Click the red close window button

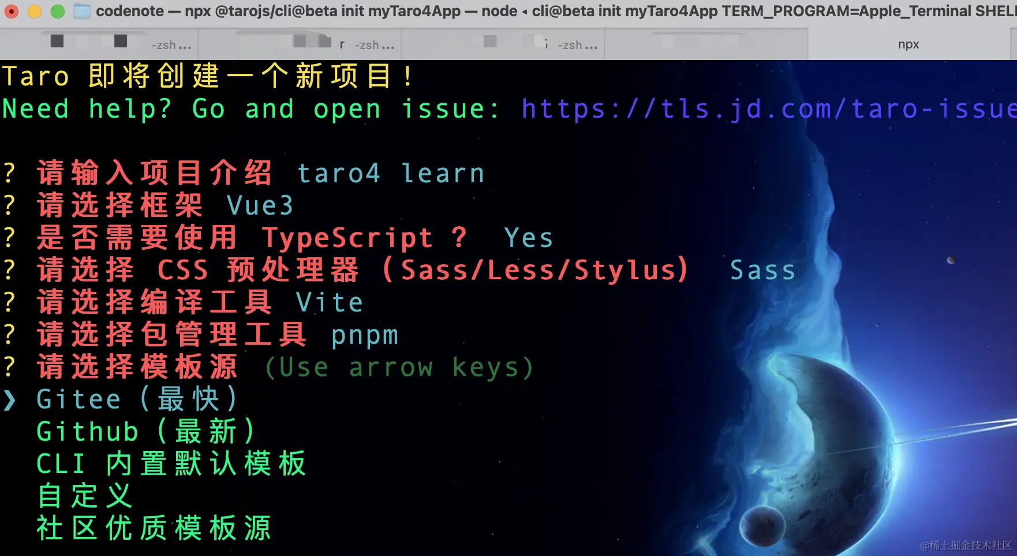12,11
